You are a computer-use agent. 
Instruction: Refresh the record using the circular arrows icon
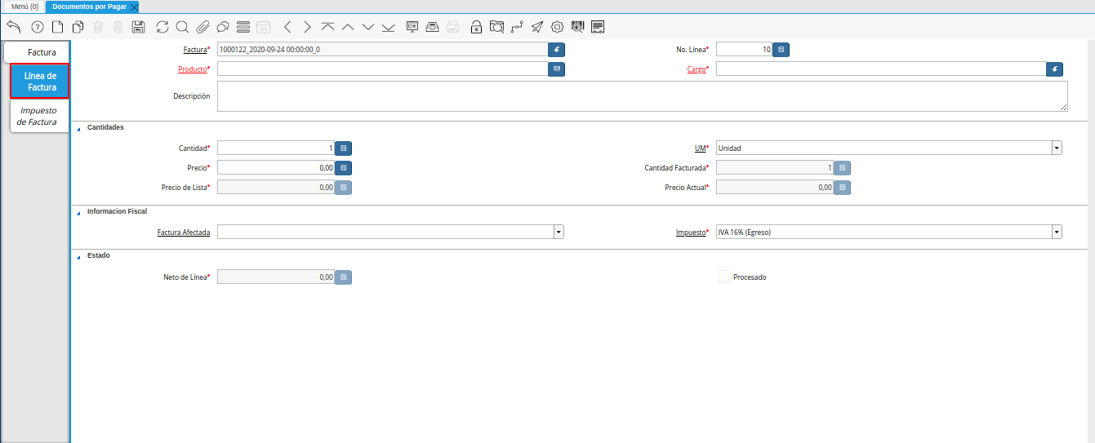[x=162, y=27]
